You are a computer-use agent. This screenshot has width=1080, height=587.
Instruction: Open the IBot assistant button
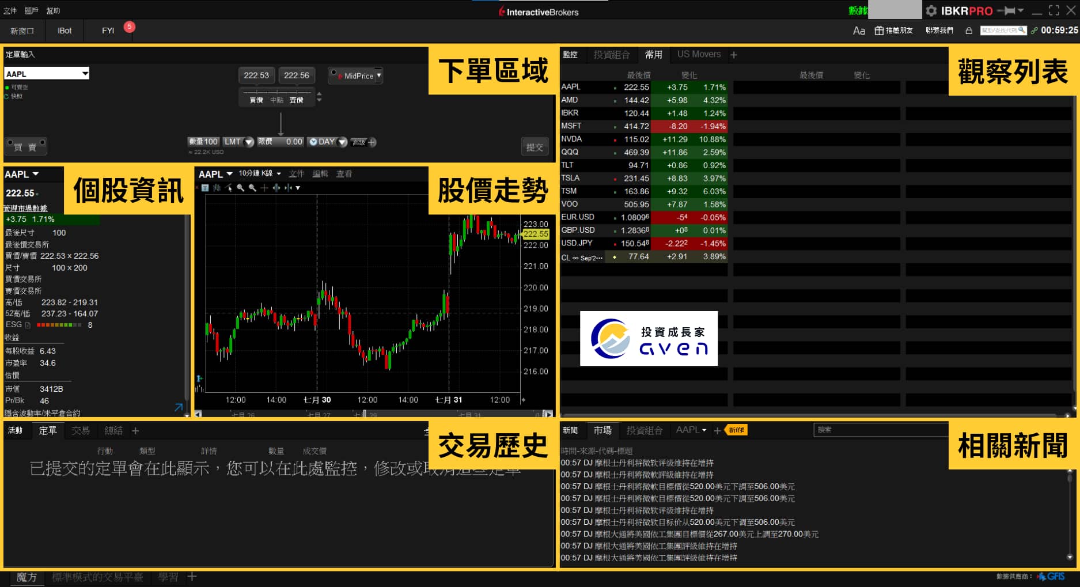65,31
